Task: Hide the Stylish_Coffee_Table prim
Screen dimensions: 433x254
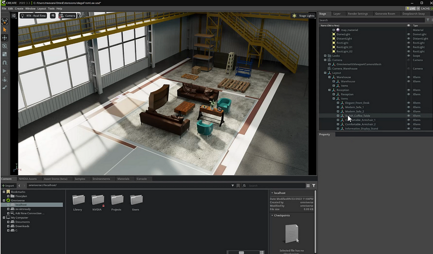Action: [x=408, y=116]
